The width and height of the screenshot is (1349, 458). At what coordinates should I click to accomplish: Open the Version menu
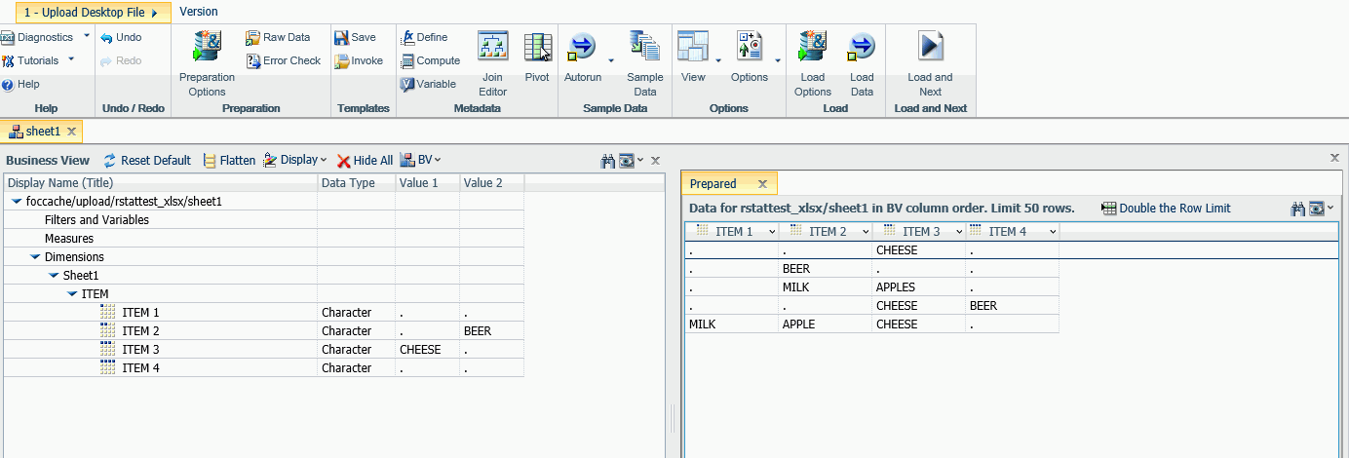199,12
